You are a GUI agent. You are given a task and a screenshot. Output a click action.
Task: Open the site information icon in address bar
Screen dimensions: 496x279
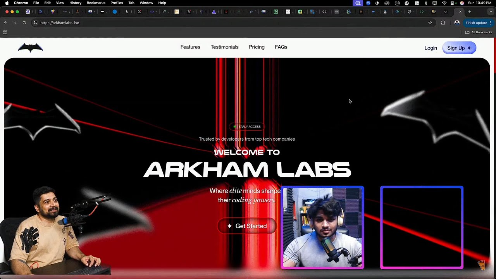(35, 23)
